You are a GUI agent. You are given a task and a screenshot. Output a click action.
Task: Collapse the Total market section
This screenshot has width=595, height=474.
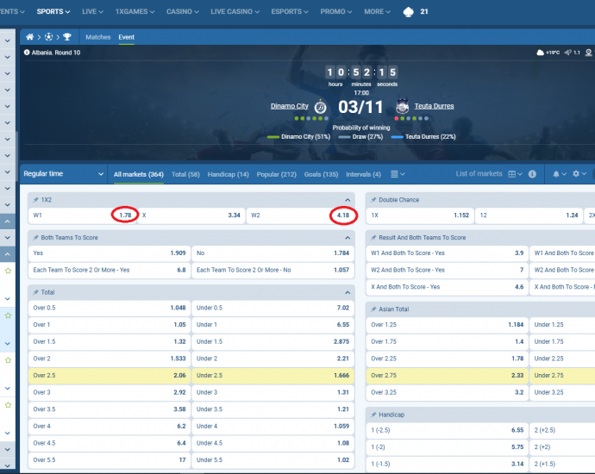pos(348,292)
